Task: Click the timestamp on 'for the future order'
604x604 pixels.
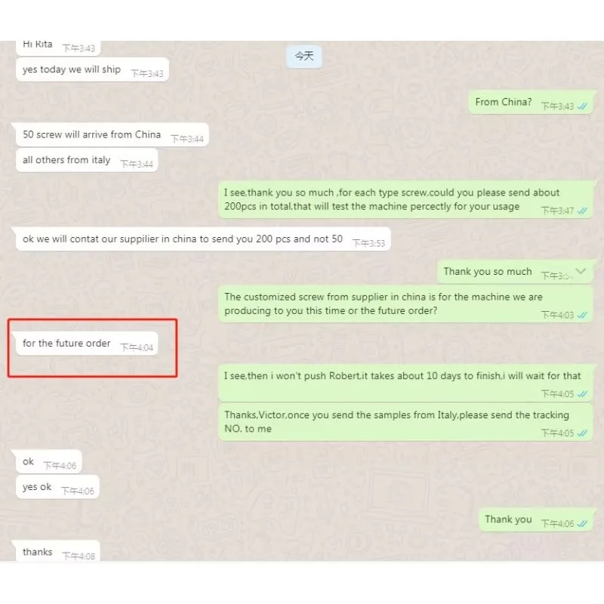Action: [x=137, y=347]
